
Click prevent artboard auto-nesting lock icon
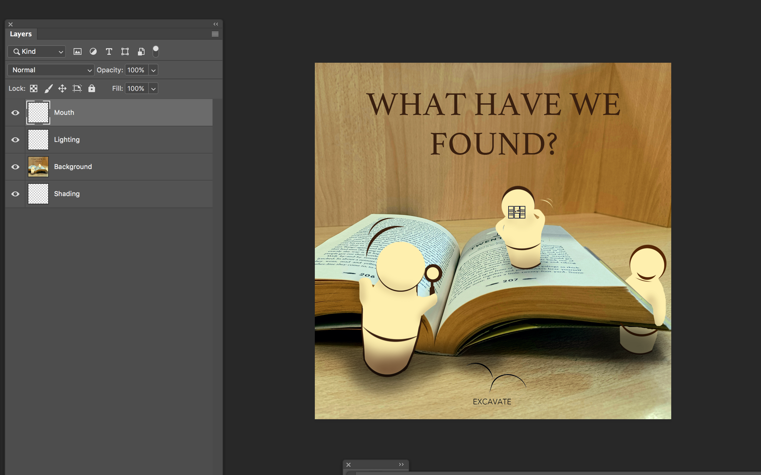(x=77, y=88)
